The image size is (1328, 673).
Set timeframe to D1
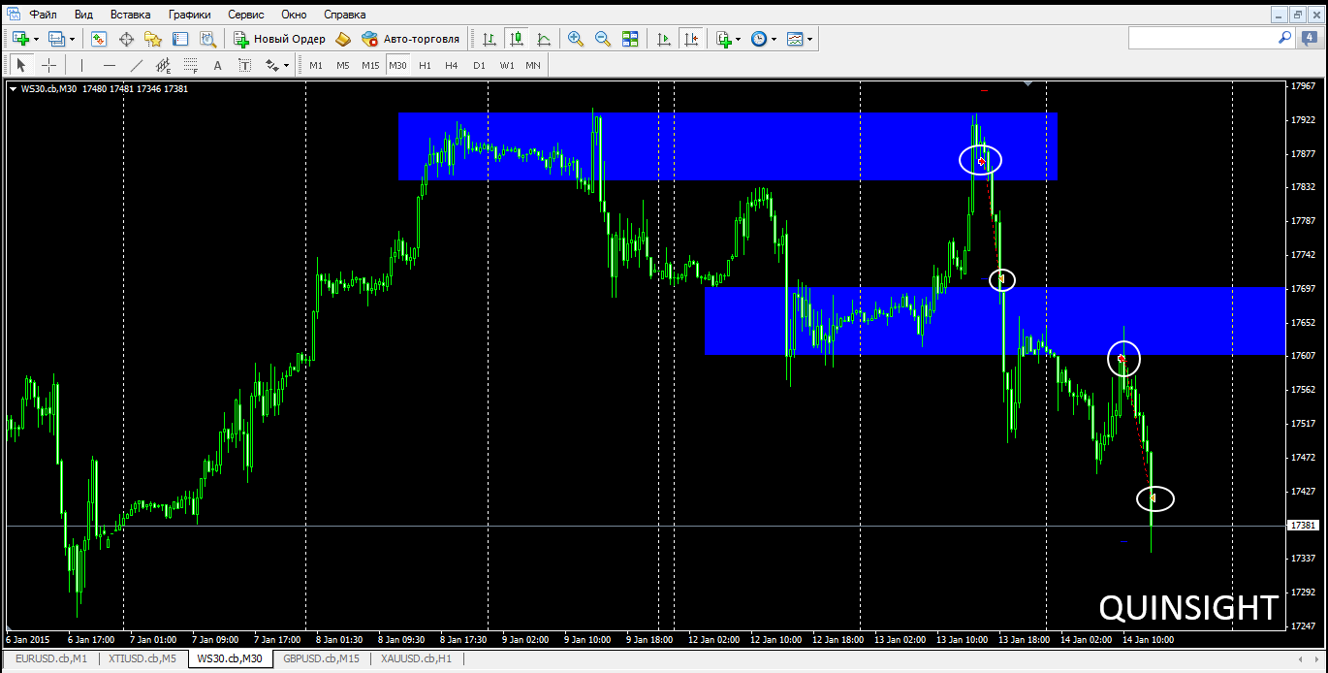(479, 65)
